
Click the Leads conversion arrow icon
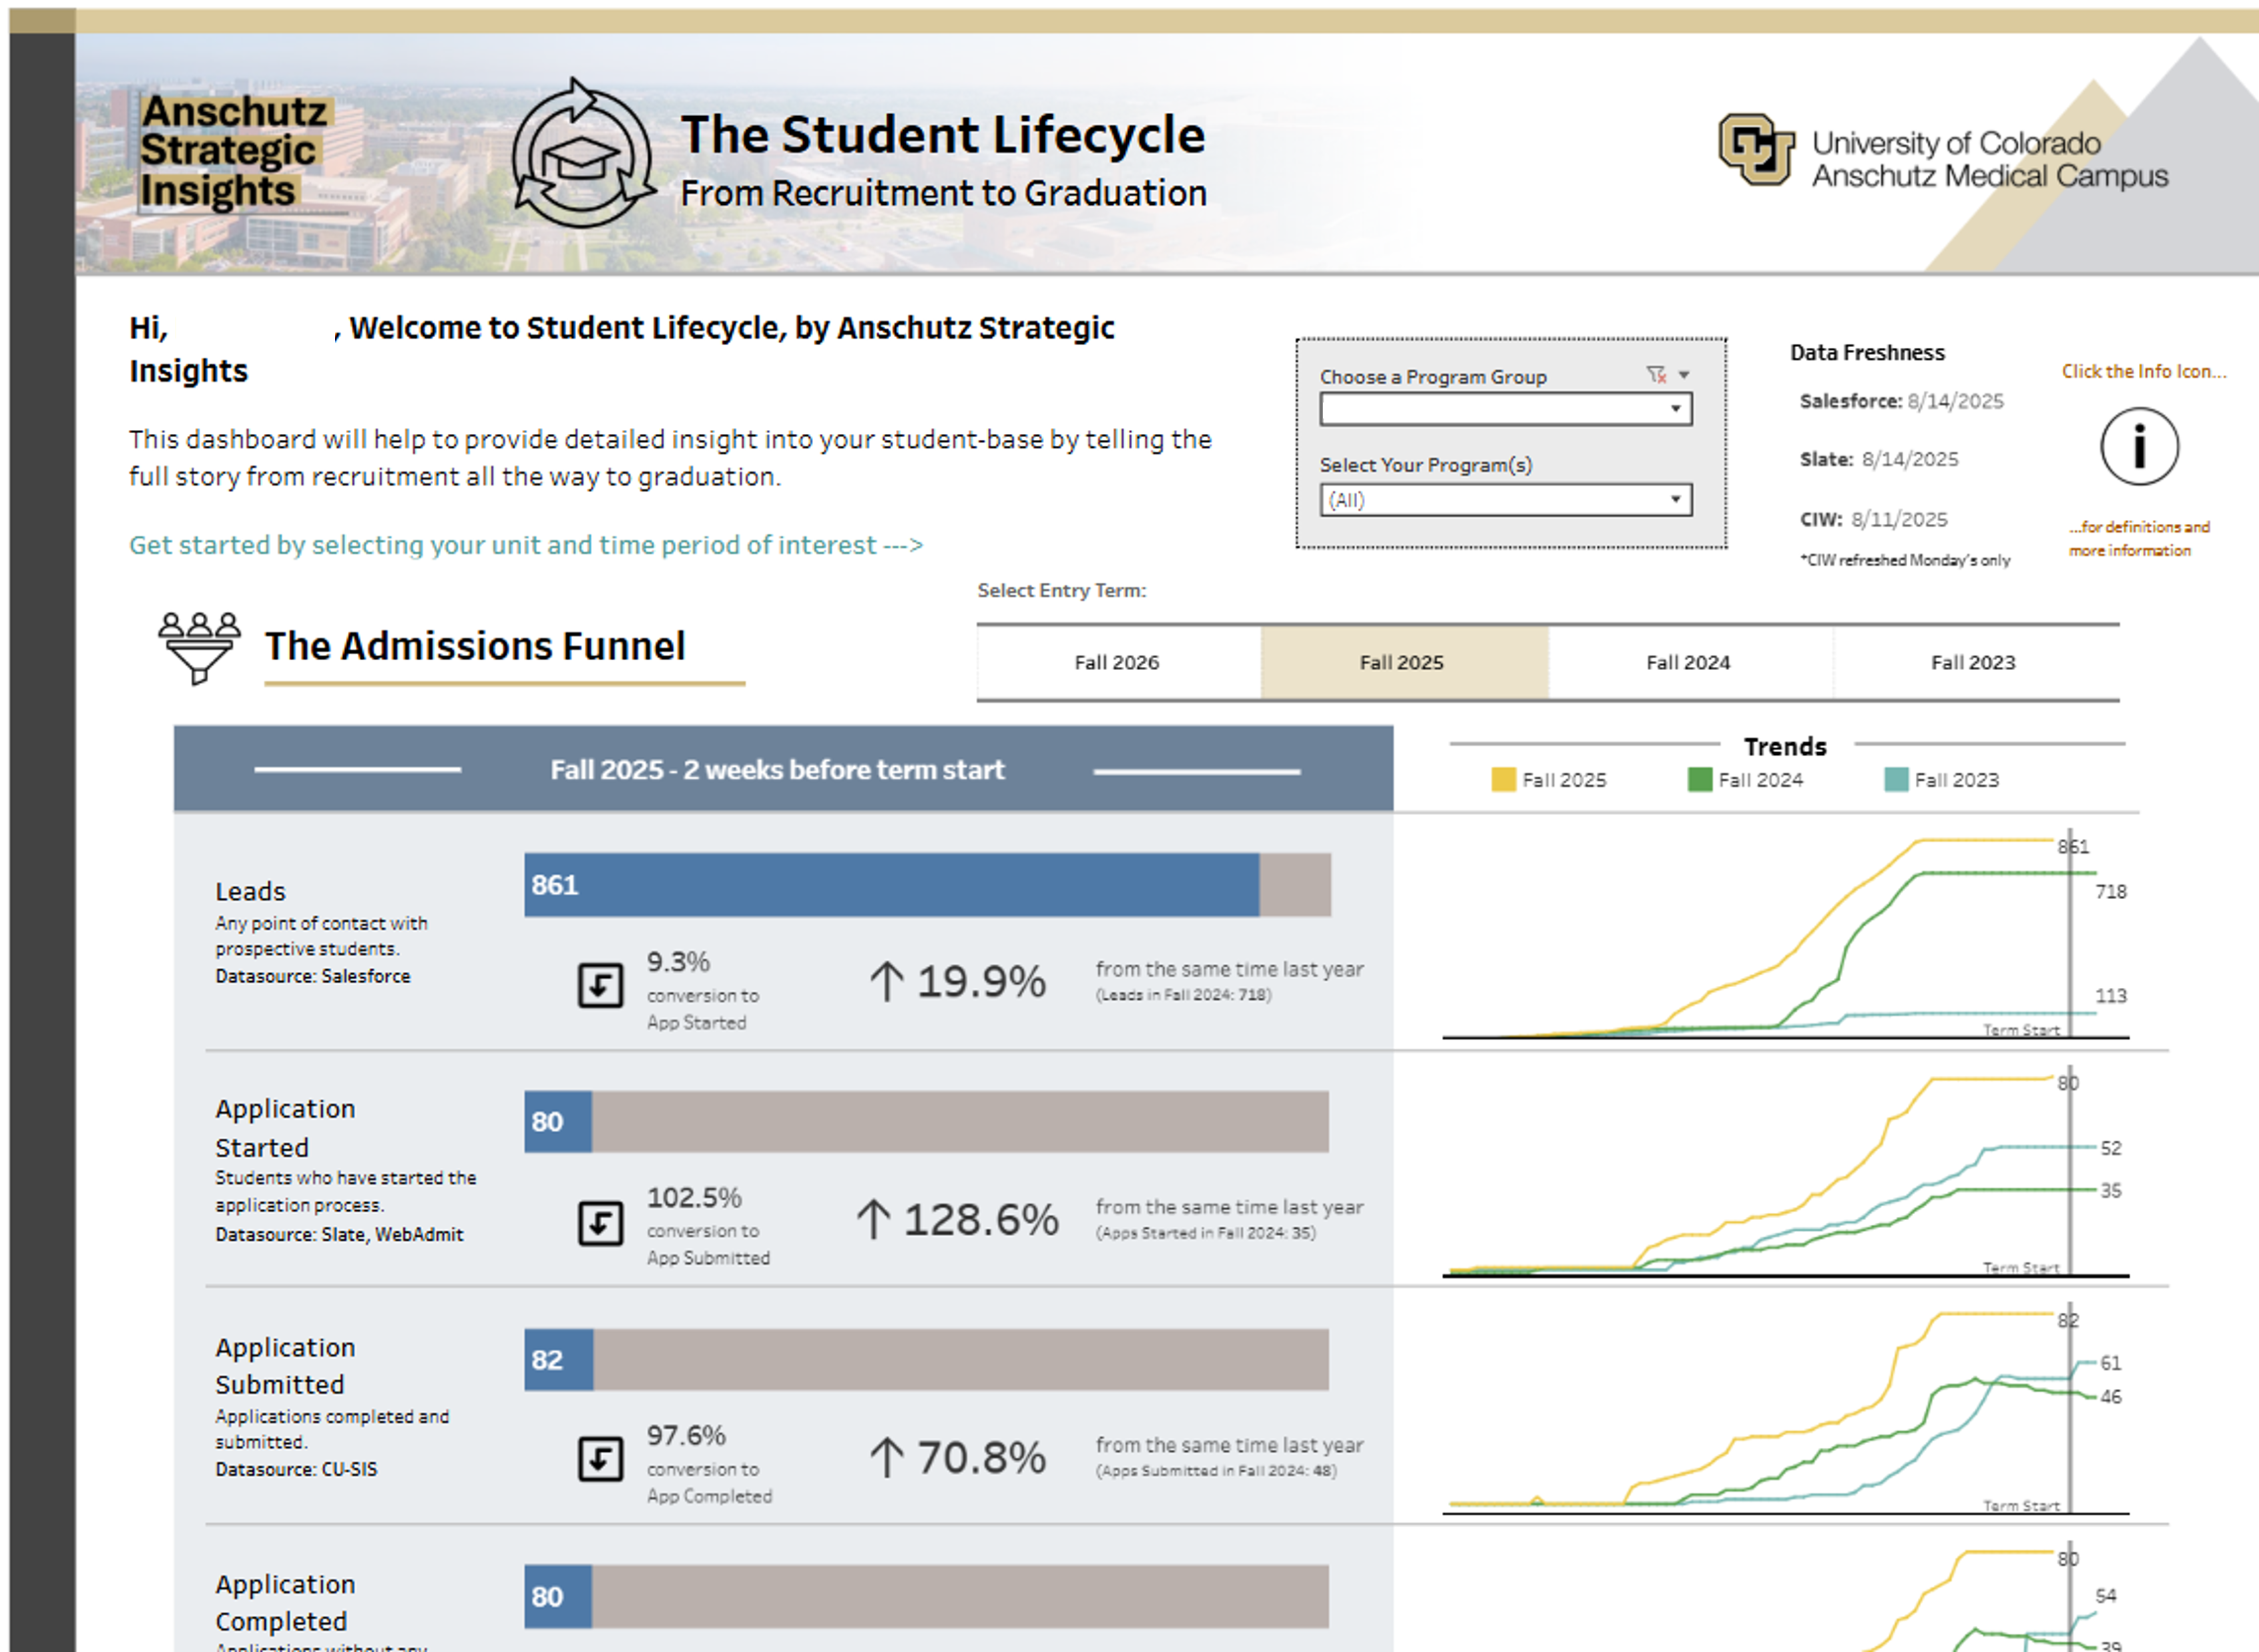tap(600, 985)
